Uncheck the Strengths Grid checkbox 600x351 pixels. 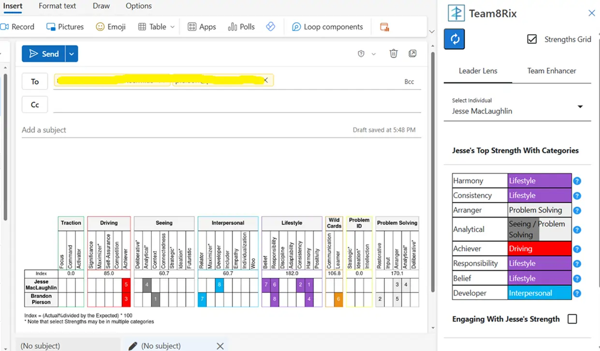(x=532, y=39)
